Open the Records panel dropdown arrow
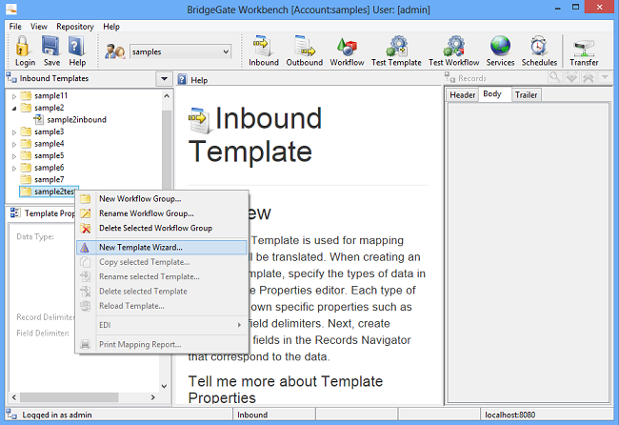 (605, 77)
